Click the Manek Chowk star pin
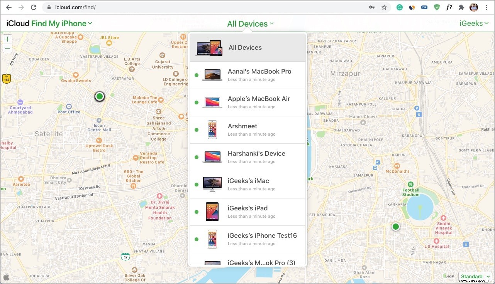 coord(363,122)
